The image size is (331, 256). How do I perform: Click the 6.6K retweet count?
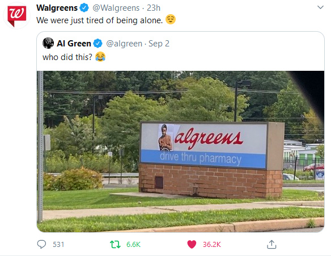click(x=133, y=245)
